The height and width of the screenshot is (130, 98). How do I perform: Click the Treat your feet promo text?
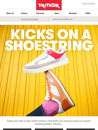tap(49, 122)
